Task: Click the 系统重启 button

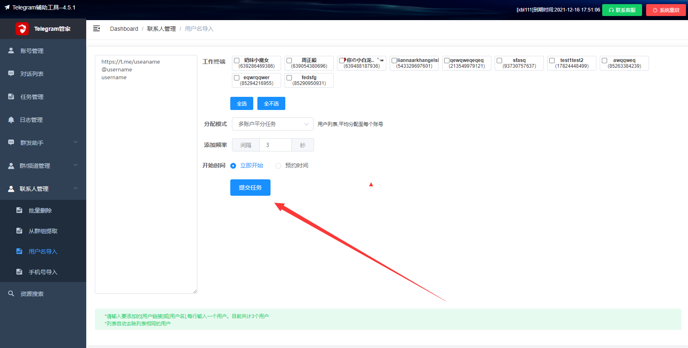Action: point(666,10)
